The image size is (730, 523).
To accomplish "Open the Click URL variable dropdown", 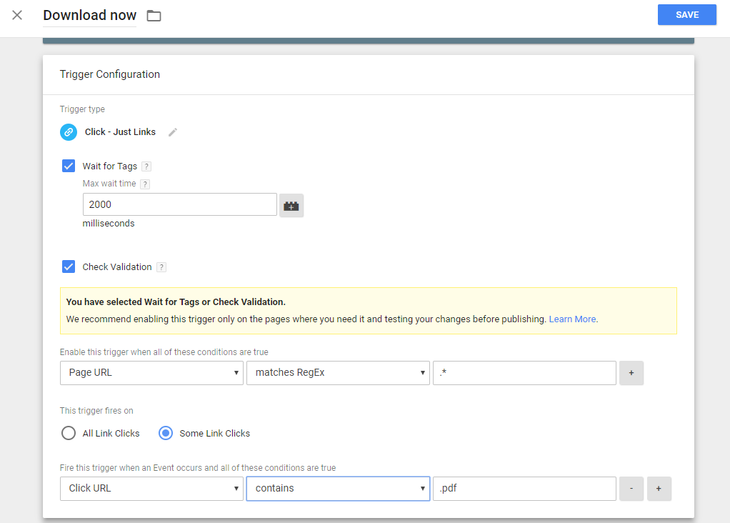I will (x=151, y=489).
